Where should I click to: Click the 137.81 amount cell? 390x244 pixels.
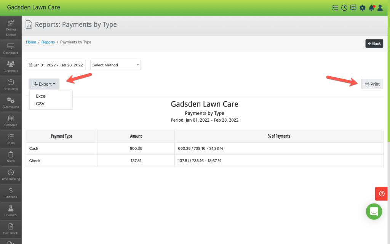point(136,161)
